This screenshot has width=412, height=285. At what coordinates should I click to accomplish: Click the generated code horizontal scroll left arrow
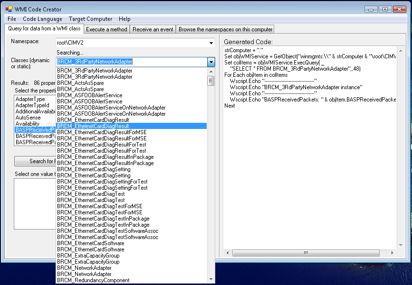(x=228, y=253)
